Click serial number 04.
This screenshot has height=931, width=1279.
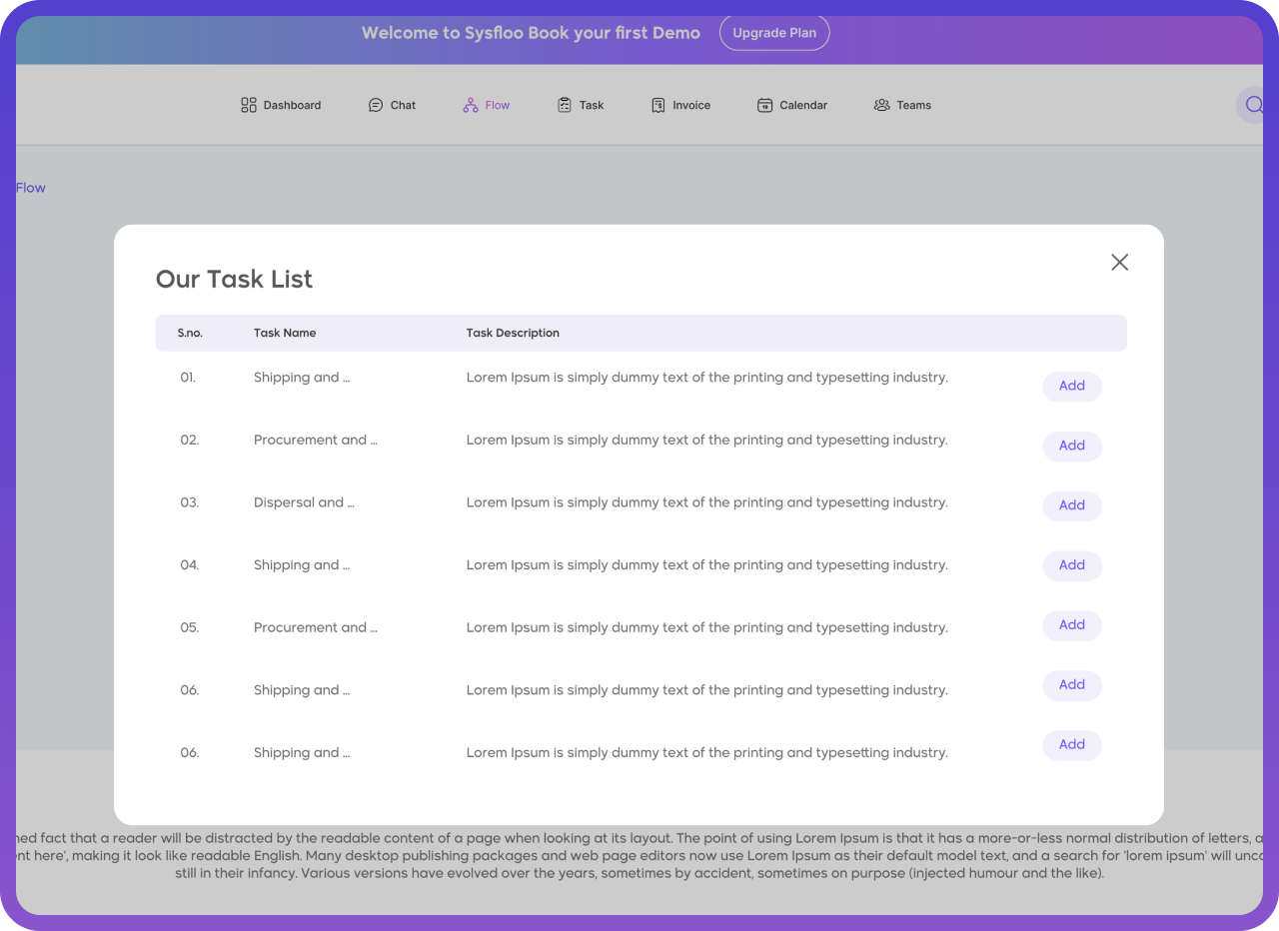[x=190, y=565]
